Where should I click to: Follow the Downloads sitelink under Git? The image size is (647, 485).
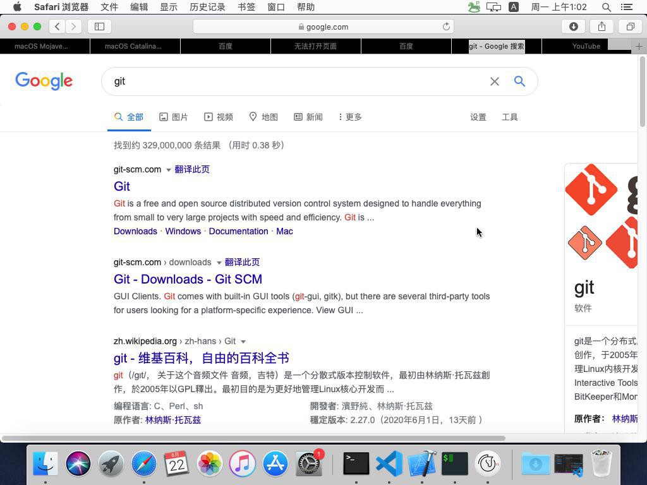tap(135, 231)
